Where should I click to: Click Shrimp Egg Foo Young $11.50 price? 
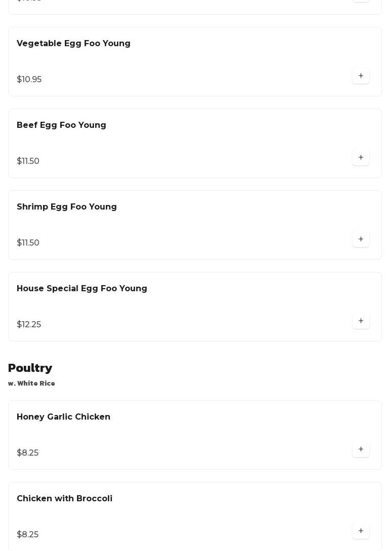pos(28,243)
